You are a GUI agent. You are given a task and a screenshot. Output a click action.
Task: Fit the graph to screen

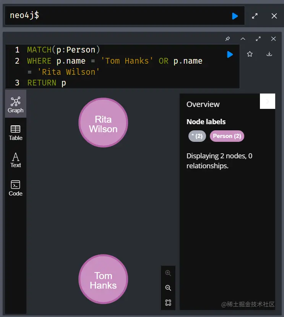click(x=168, y=303)
